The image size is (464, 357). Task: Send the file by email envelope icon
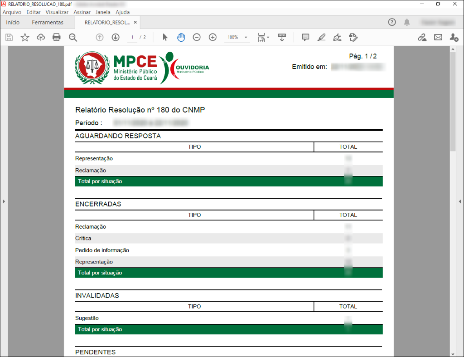coord(438,37)
